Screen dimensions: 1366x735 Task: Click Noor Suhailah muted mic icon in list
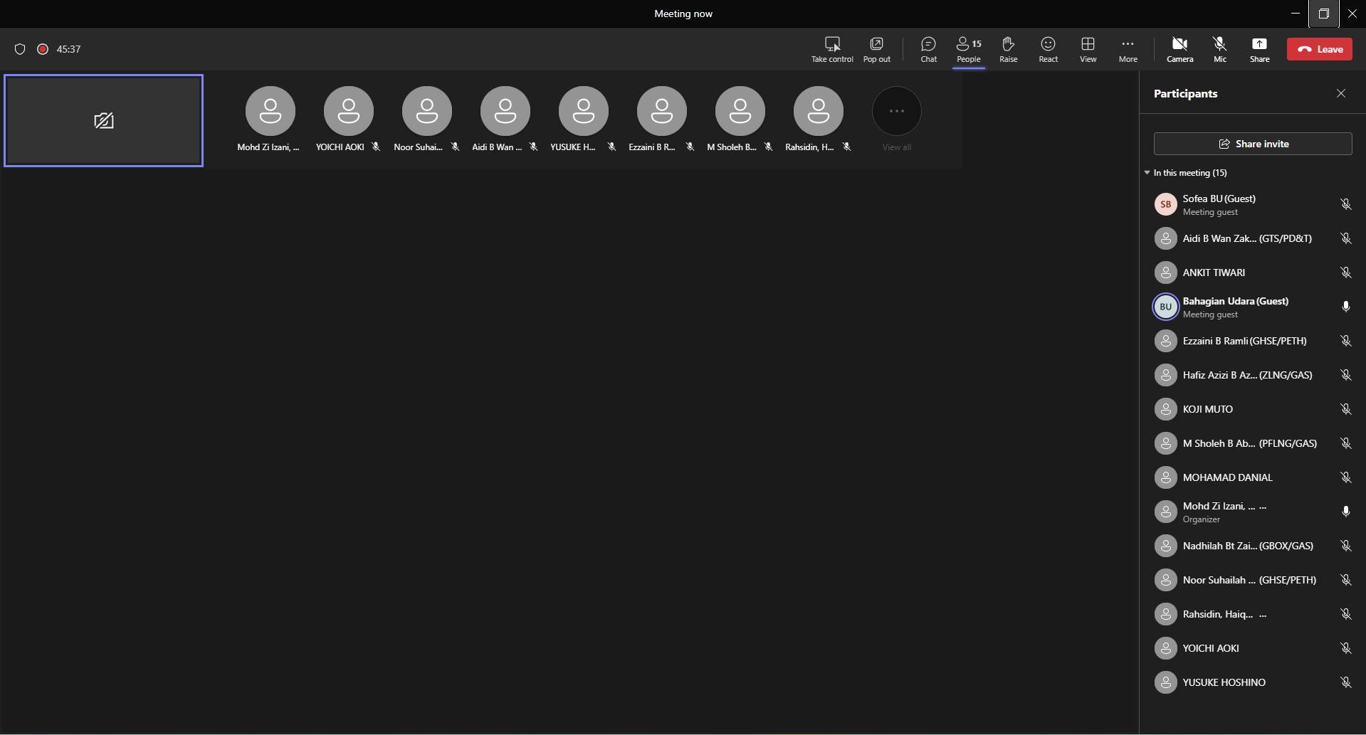[1345, 580]
